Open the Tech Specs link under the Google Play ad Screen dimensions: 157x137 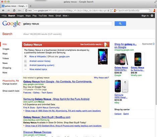click(47, 93)
